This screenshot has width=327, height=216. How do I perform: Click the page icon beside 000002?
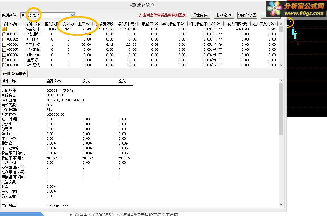click(x=4, y=39)
